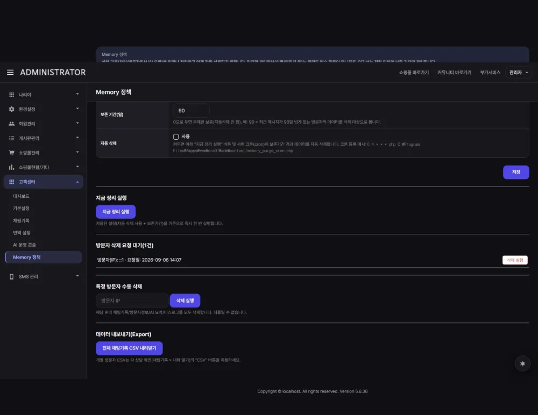Download via 전체 채팅기록 CSV 내려받기 button
The image size is (538, 415).
pos(129,348)
